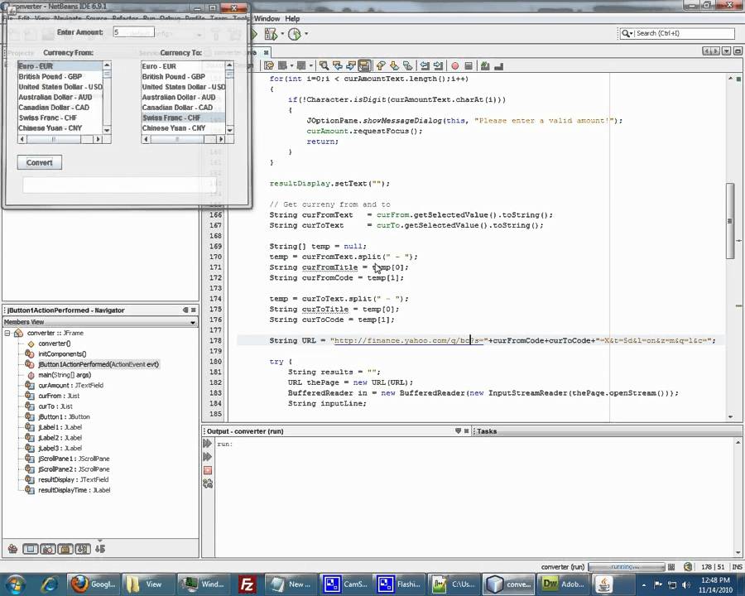Click Re-run with different parameters icon
Viewport: 745px width, 596px height.
(208, 457)
